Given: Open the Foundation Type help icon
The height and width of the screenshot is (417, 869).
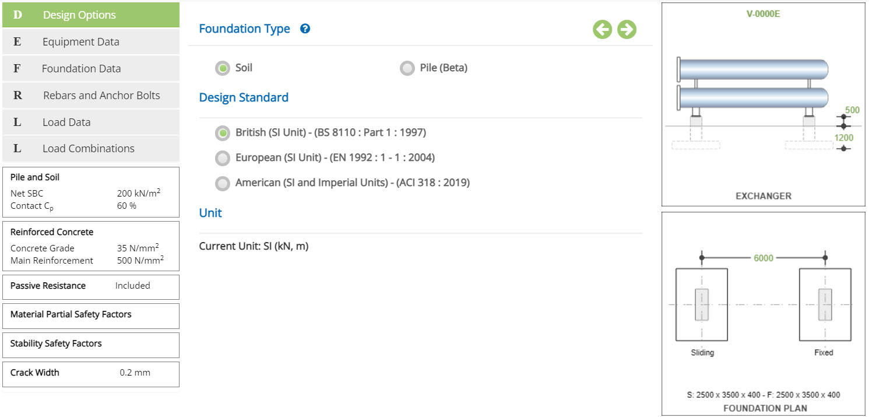Looking at the screenshot, I should 305,29.
